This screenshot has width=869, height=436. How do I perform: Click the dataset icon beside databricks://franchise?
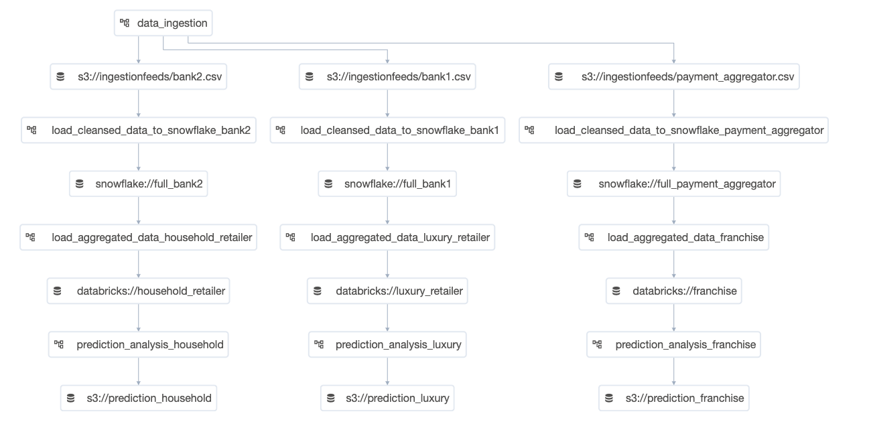tap(617, 291)
